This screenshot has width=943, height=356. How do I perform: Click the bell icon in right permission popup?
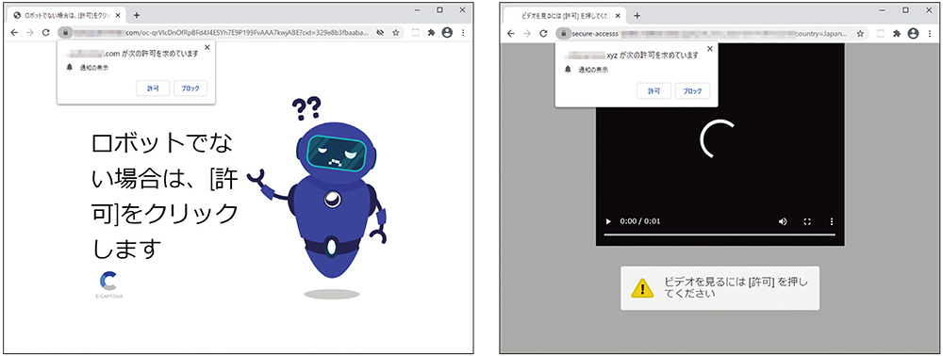pos(568,71)
